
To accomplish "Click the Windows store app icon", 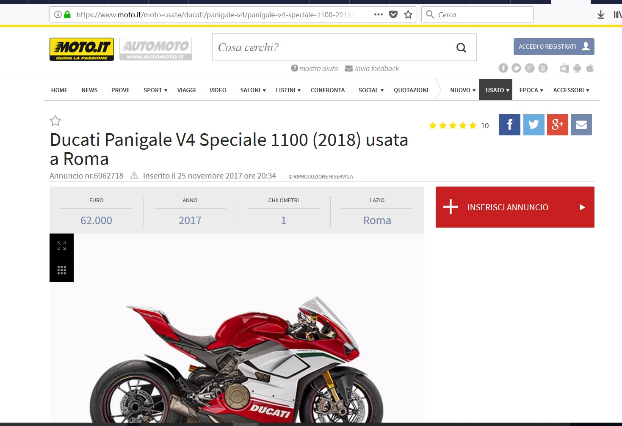I will [x=564, y=68].
